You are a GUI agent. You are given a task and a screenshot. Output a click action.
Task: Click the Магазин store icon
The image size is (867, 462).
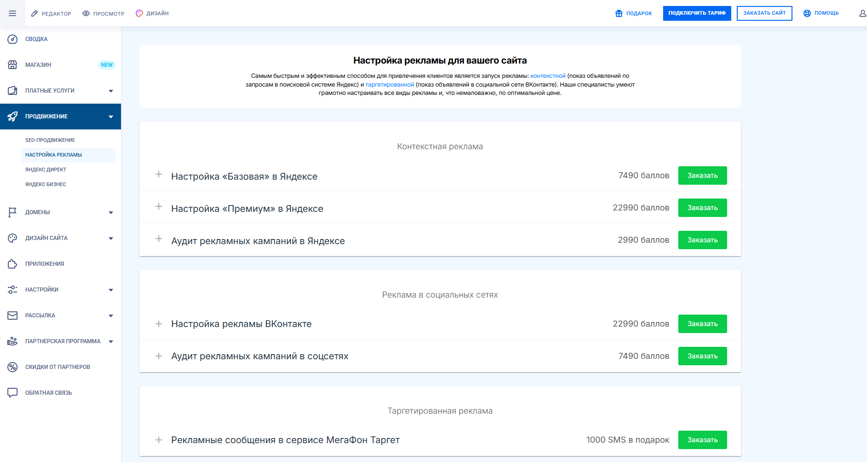[12, 65]
